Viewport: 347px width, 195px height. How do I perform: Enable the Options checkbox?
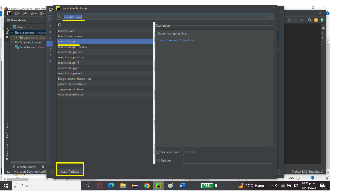pos(158,160)
